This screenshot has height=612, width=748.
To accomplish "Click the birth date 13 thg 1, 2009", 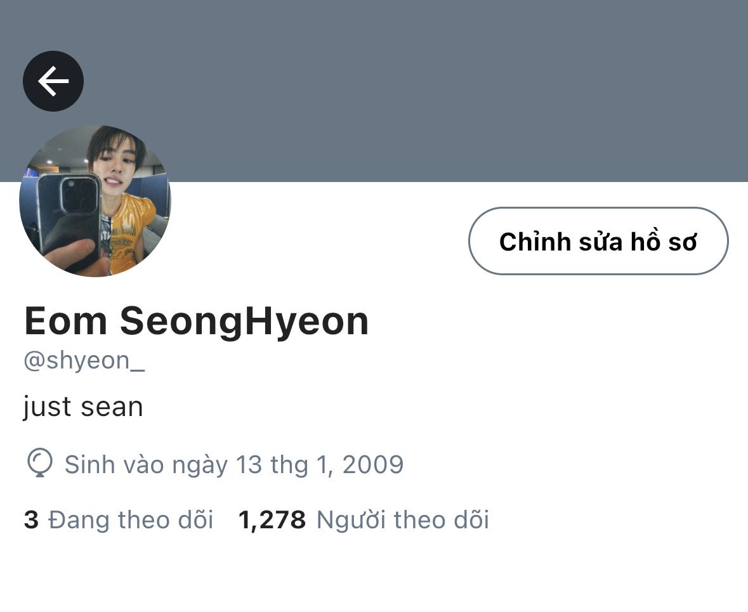I will (320, 464).
